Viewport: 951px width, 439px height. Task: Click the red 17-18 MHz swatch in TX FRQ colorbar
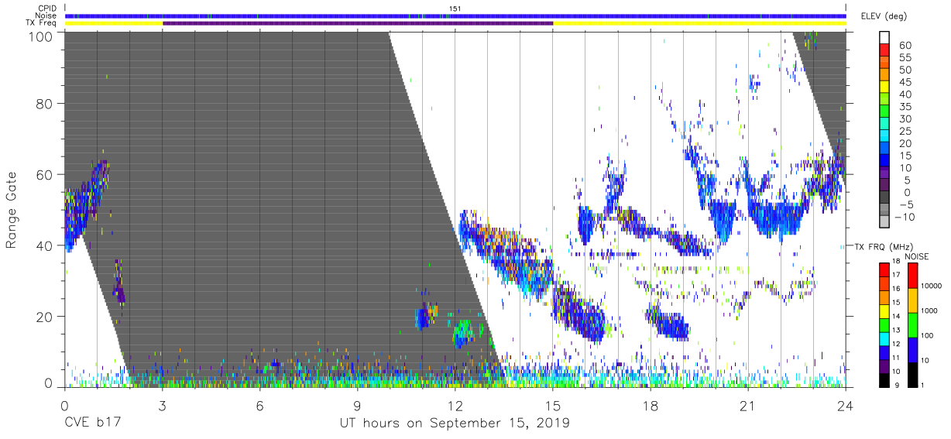pyautogui.click(x=884, y=269)
